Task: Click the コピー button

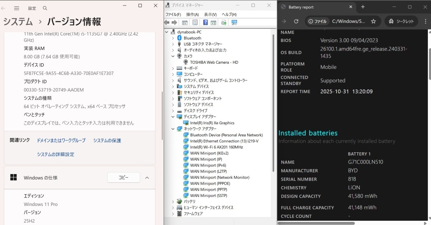Action: point(123,178)
